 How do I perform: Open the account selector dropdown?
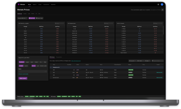pos(22,18)
